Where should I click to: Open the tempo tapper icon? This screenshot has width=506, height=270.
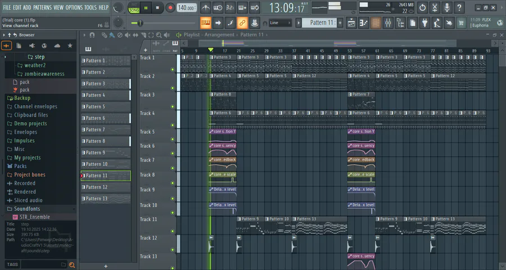coord(437,22)
